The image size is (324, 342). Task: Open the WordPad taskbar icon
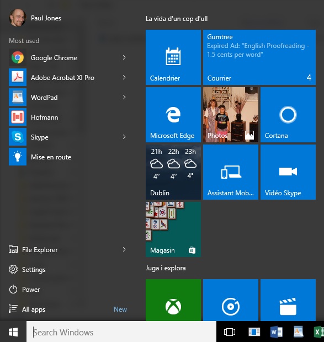click(298, 332)
